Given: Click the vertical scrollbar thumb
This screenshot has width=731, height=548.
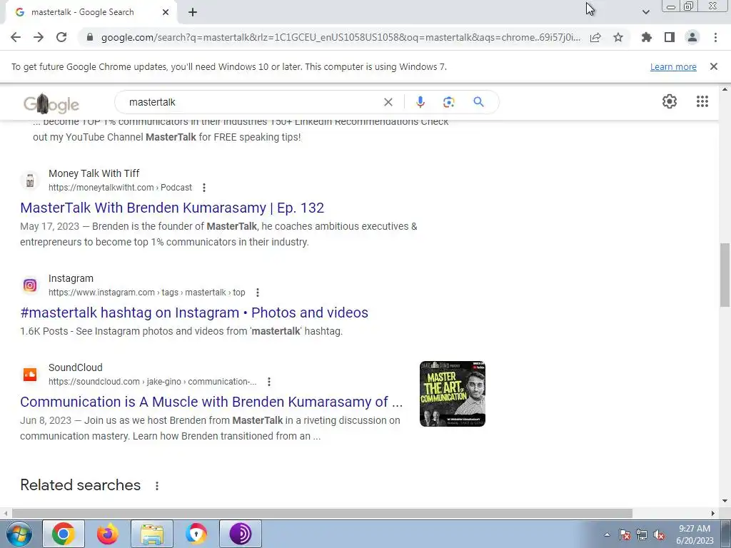Looking at the screenshot, I should (x=725, y=275).
